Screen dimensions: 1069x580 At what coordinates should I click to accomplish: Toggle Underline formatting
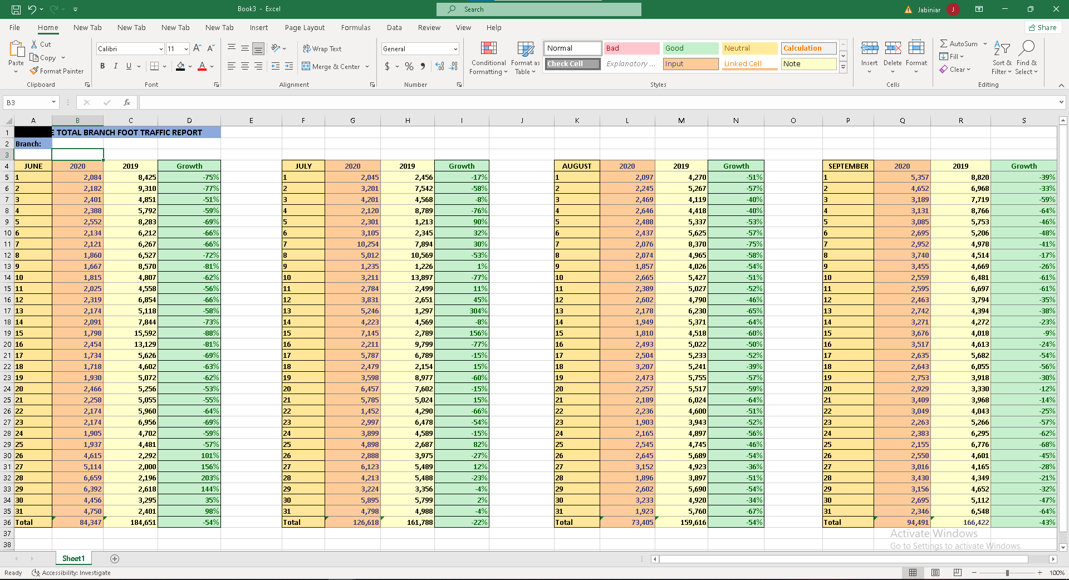[x=129, y=66]
